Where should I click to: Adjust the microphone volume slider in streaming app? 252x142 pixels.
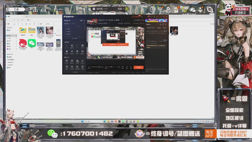[95, 67]
